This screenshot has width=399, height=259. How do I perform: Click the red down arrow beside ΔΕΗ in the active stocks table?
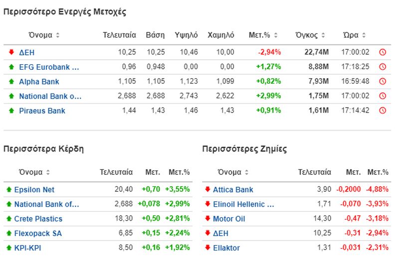(x=11, y=52)
